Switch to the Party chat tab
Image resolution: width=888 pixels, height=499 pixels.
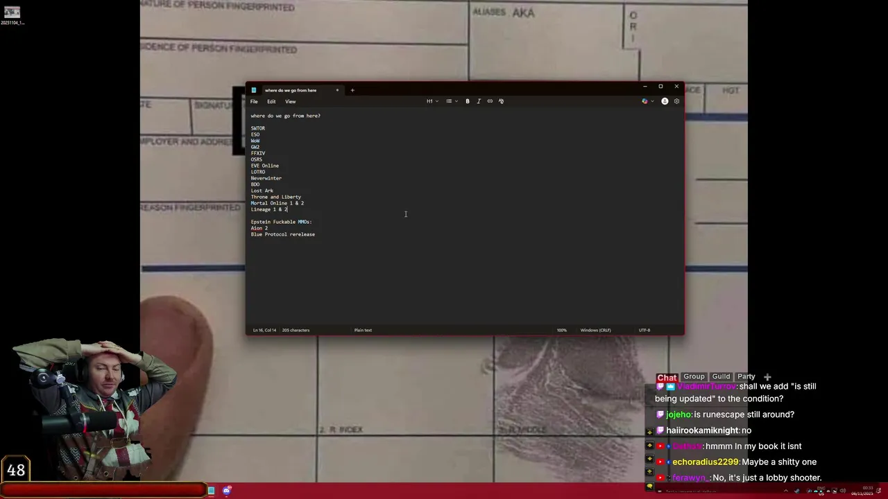(x=746, y=376)
